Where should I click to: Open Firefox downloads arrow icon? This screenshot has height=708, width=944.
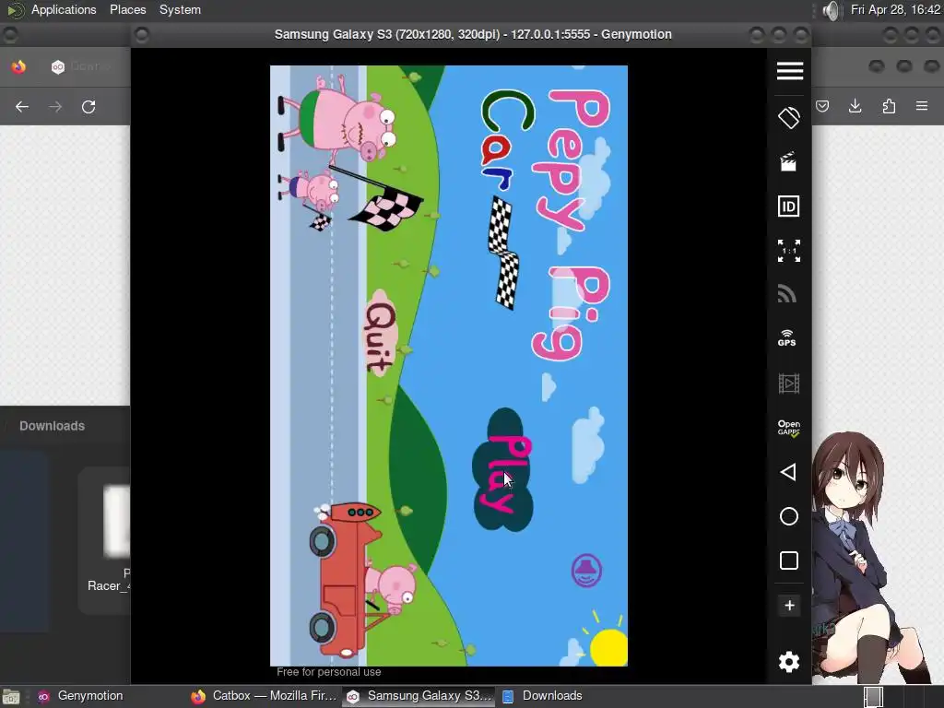[855, 107]
